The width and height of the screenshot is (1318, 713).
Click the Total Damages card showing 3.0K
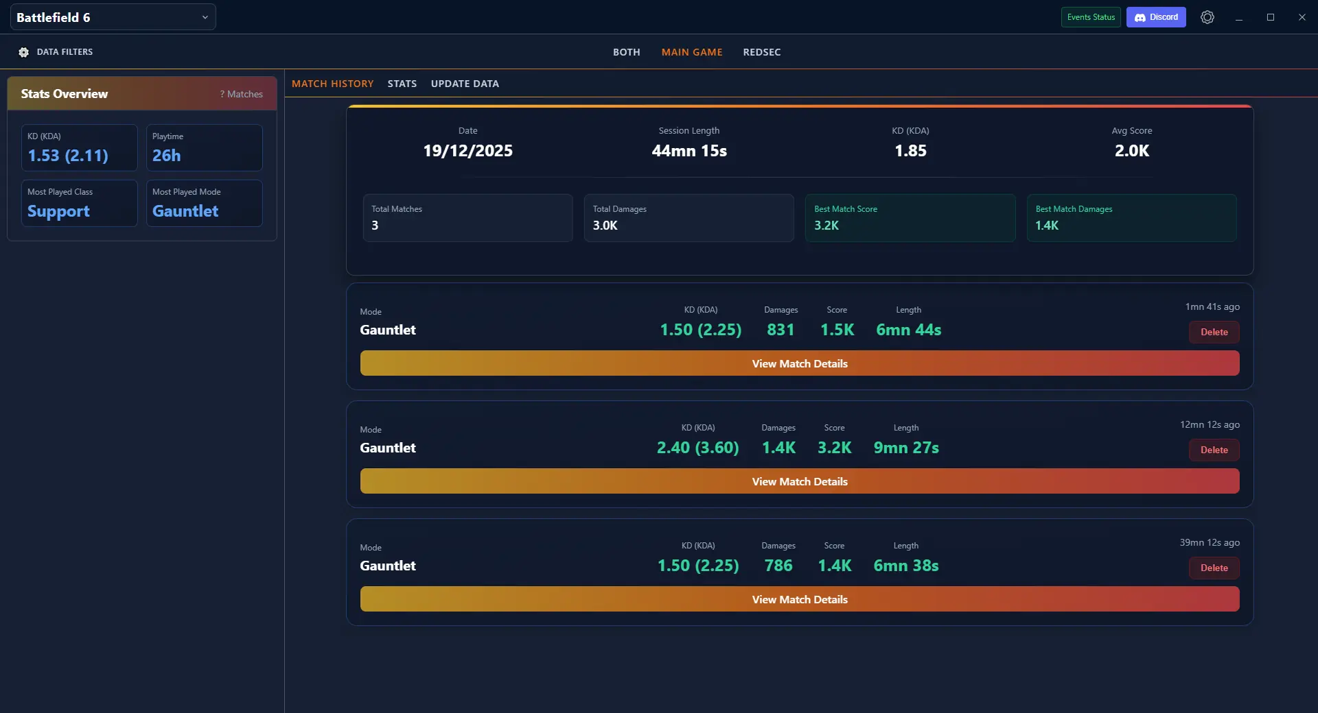point(689,218)
